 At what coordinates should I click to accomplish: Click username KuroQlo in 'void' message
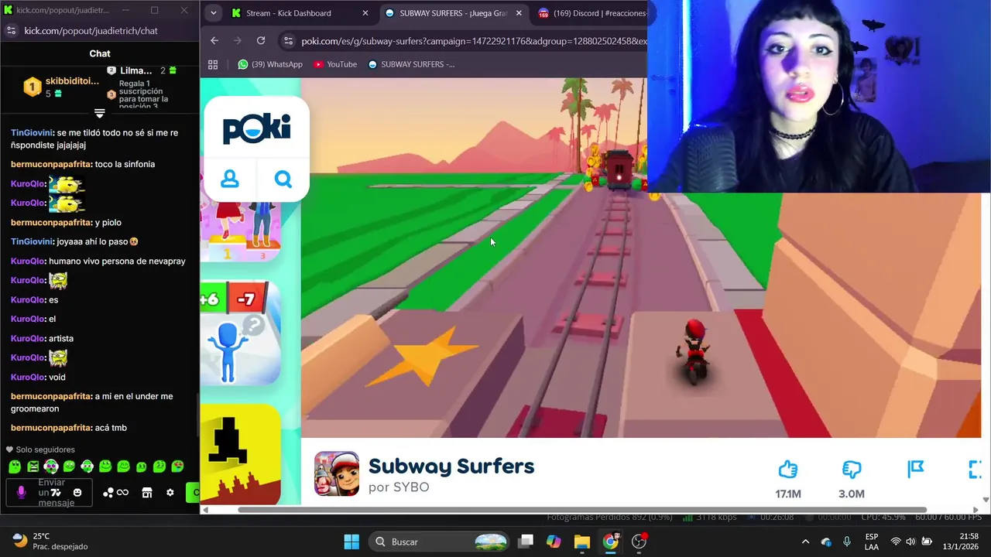coord(28,378)
